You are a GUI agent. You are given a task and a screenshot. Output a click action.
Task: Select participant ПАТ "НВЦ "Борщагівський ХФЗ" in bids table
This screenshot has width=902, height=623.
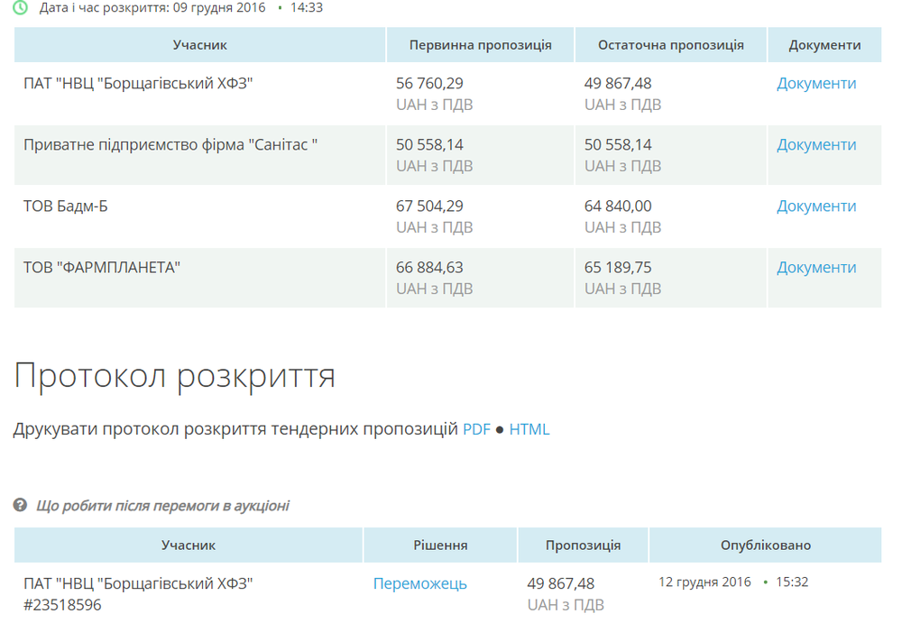[x=138, y=84]
